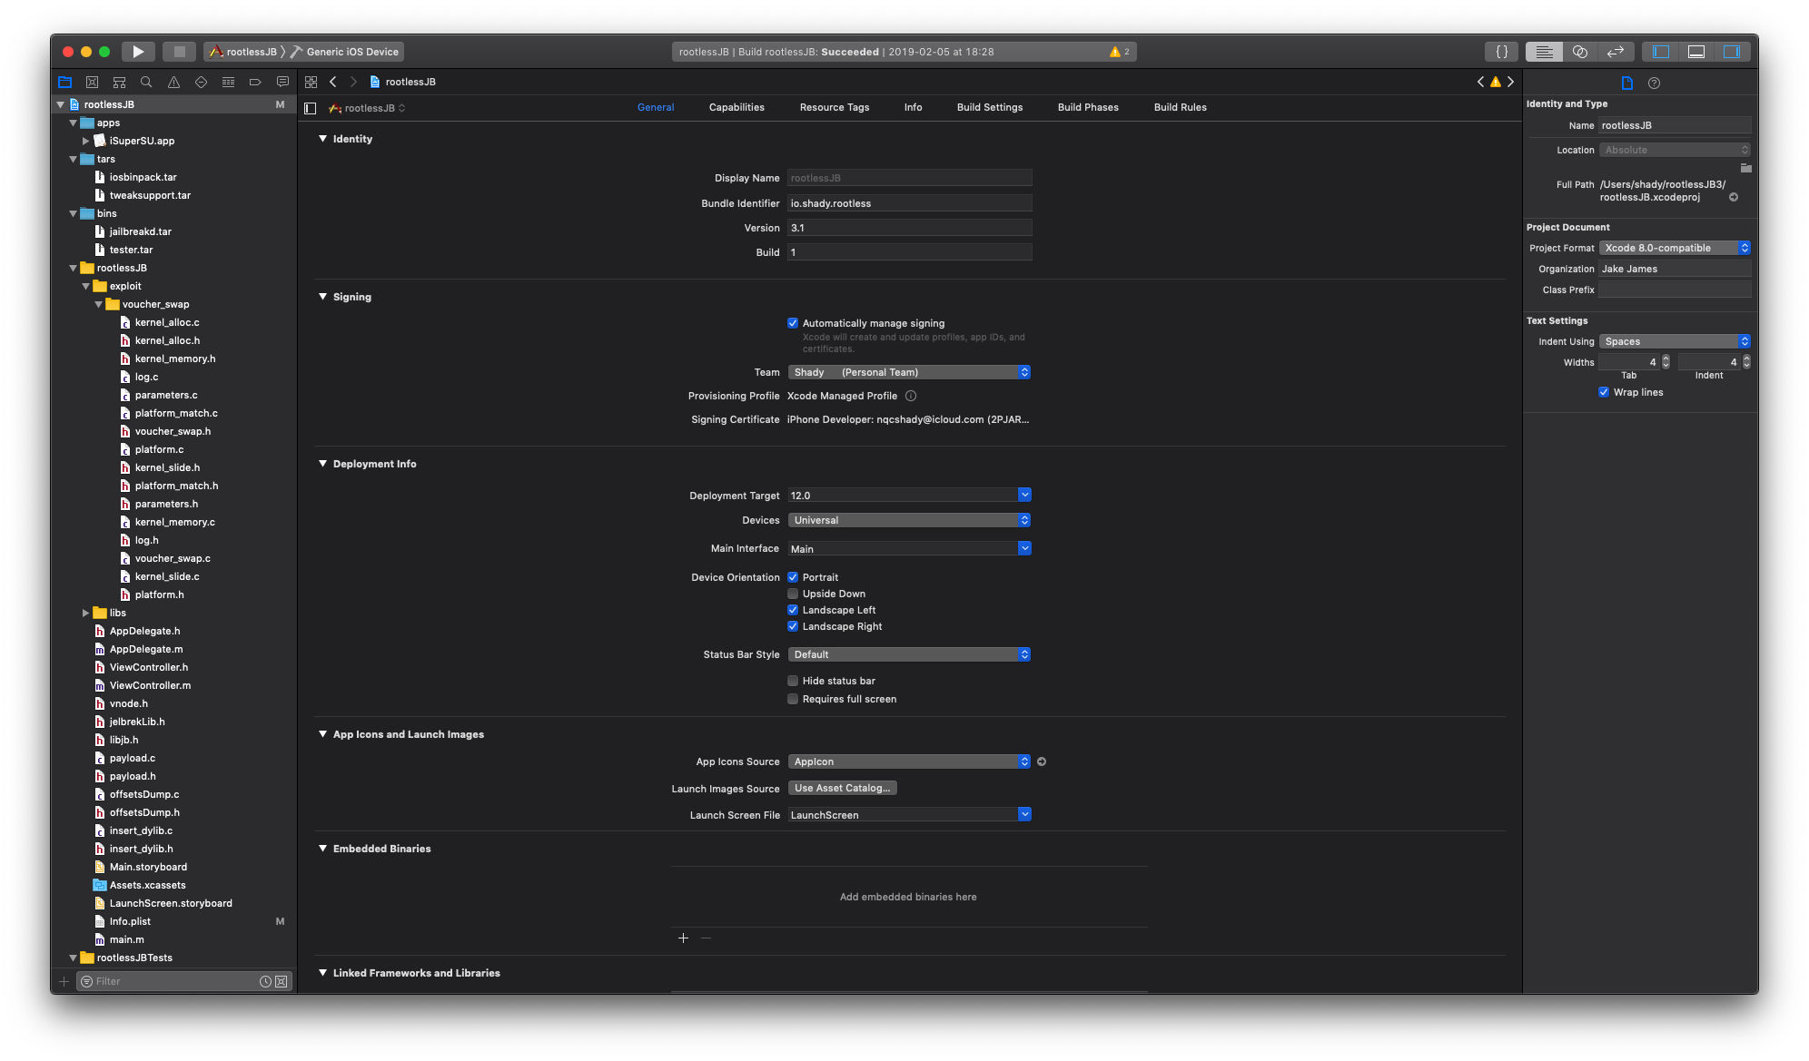Switch to Resource Tags tab
1809x1061 pixels.
[835, 107]
